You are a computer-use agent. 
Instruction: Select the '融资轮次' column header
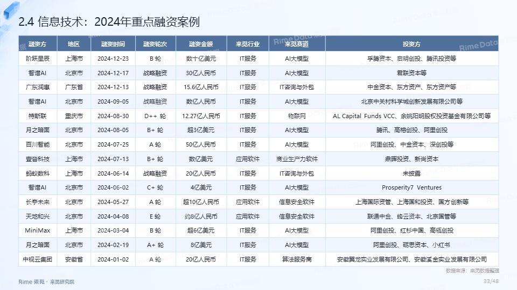155,44
